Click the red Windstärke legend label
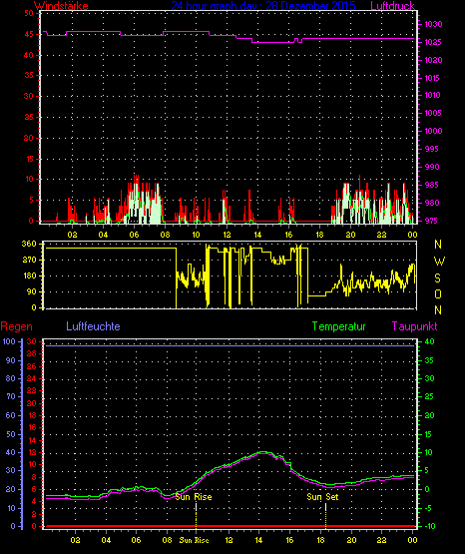 tap(61, 6)
